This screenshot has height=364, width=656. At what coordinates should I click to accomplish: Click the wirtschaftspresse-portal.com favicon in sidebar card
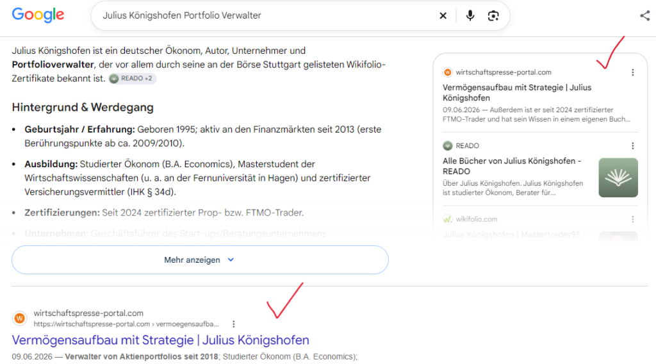tap(448, 72)
